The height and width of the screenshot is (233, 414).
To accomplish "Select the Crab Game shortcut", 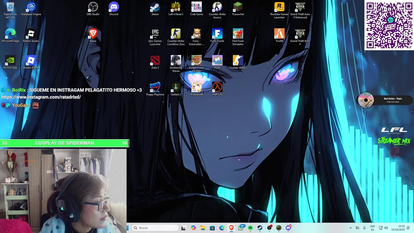I will pos(197,9).
